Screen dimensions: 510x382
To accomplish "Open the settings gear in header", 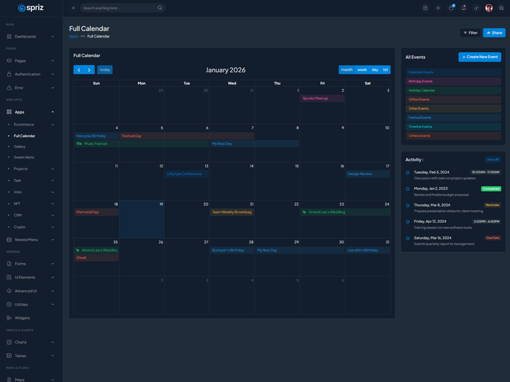I will pos(502,8).
